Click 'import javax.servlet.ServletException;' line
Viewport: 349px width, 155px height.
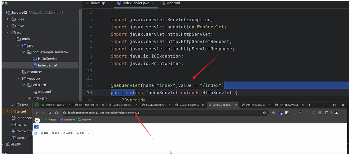162,20
